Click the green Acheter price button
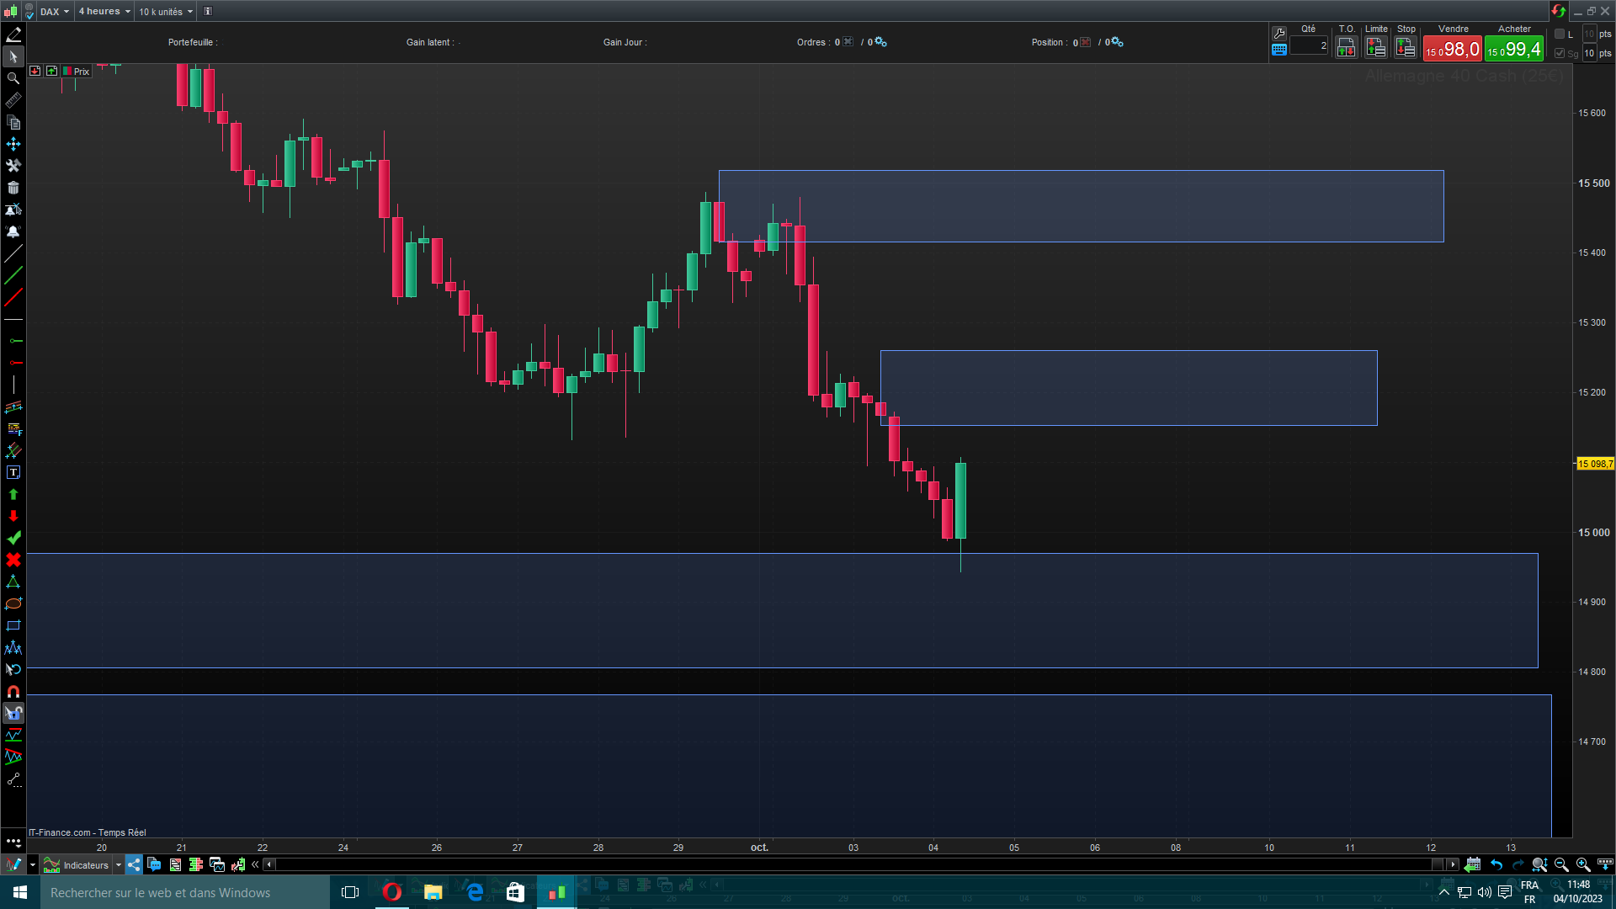The image size is (1616, 909). (x=1513, y=50)
